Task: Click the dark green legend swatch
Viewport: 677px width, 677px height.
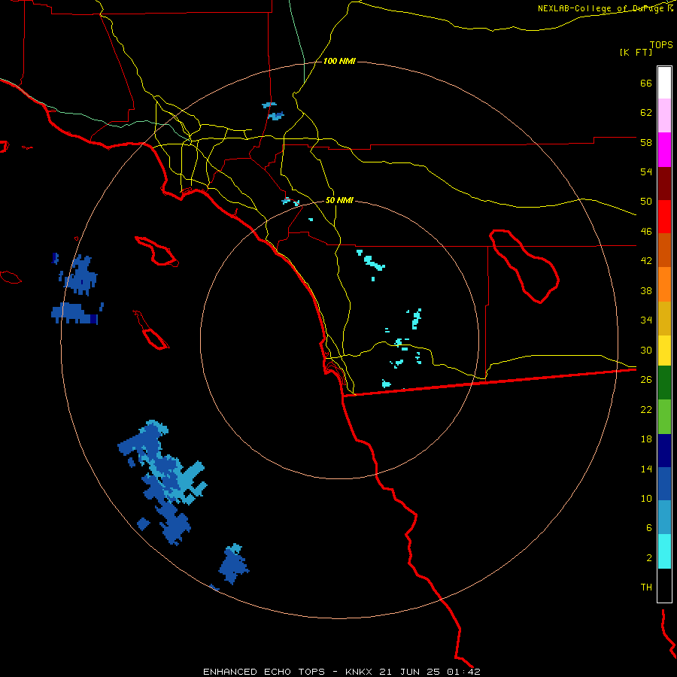Action: 664,383
